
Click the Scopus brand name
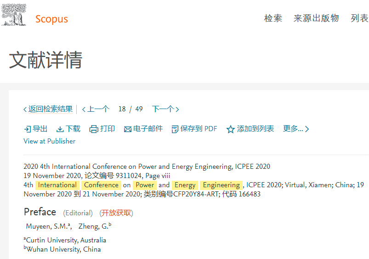coord(51,19)
